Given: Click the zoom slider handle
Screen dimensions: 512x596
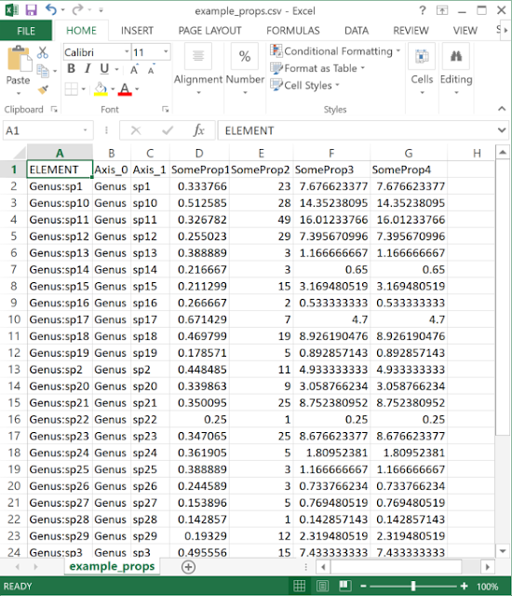Looking at the screenshot, I should (413, 586).
